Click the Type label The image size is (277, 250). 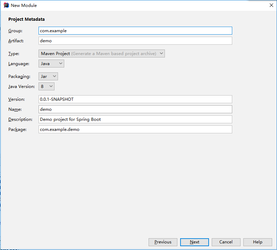pyautogui.click(x=14, y=54)
